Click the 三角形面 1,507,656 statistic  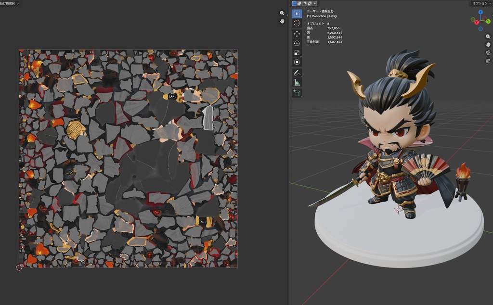click(x=324, y=42)
